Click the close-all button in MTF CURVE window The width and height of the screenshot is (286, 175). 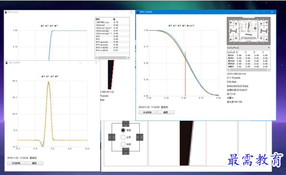click(147, 112)
